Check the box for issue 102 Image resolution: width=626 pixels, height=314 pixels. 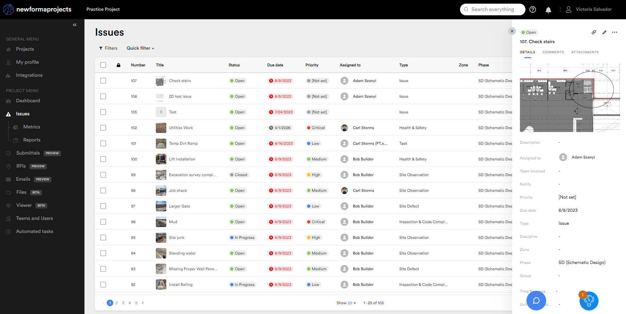[103, 128]
